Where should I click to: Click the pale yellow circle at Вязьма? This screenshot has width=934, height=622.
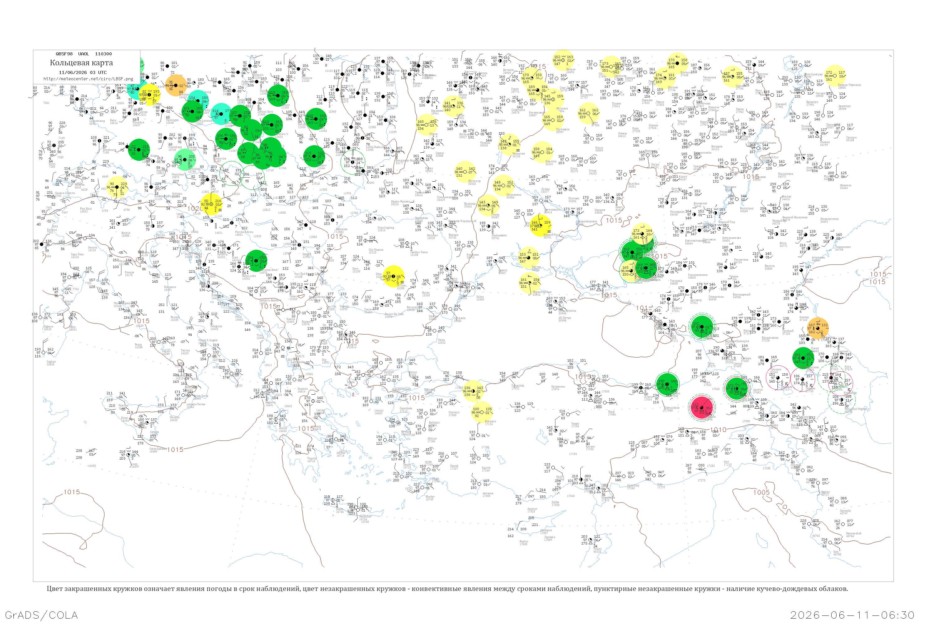pyautogui.click(x=563, y=60)
